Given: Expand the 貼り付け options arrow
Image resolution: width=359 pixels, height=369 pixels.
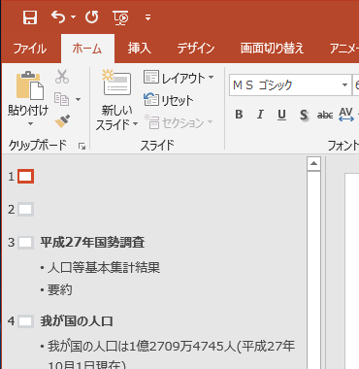Looking at the screenshot, I should tap(30, 124).
